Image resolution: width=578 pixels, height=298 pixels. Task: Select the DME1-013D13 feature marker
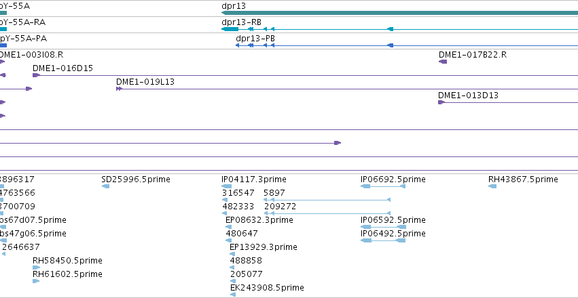tap(441, 102)
